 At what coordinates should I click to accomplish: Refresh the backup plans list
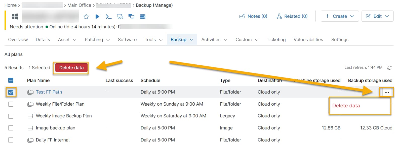(389, 68)
